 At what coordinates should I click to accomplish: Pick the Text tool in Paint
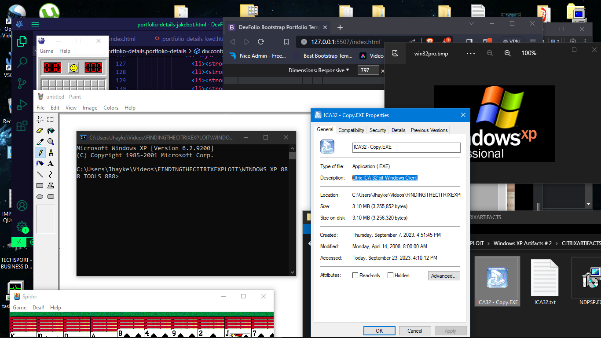[51, 164]
